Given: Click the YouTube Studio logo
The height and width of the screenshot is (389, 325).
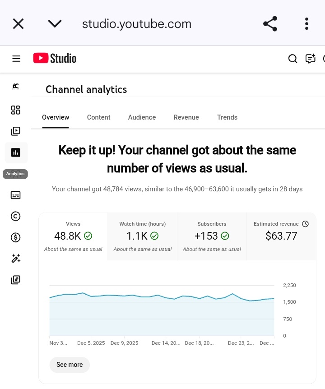Looking at the screenshot, I should click(55, 59).
